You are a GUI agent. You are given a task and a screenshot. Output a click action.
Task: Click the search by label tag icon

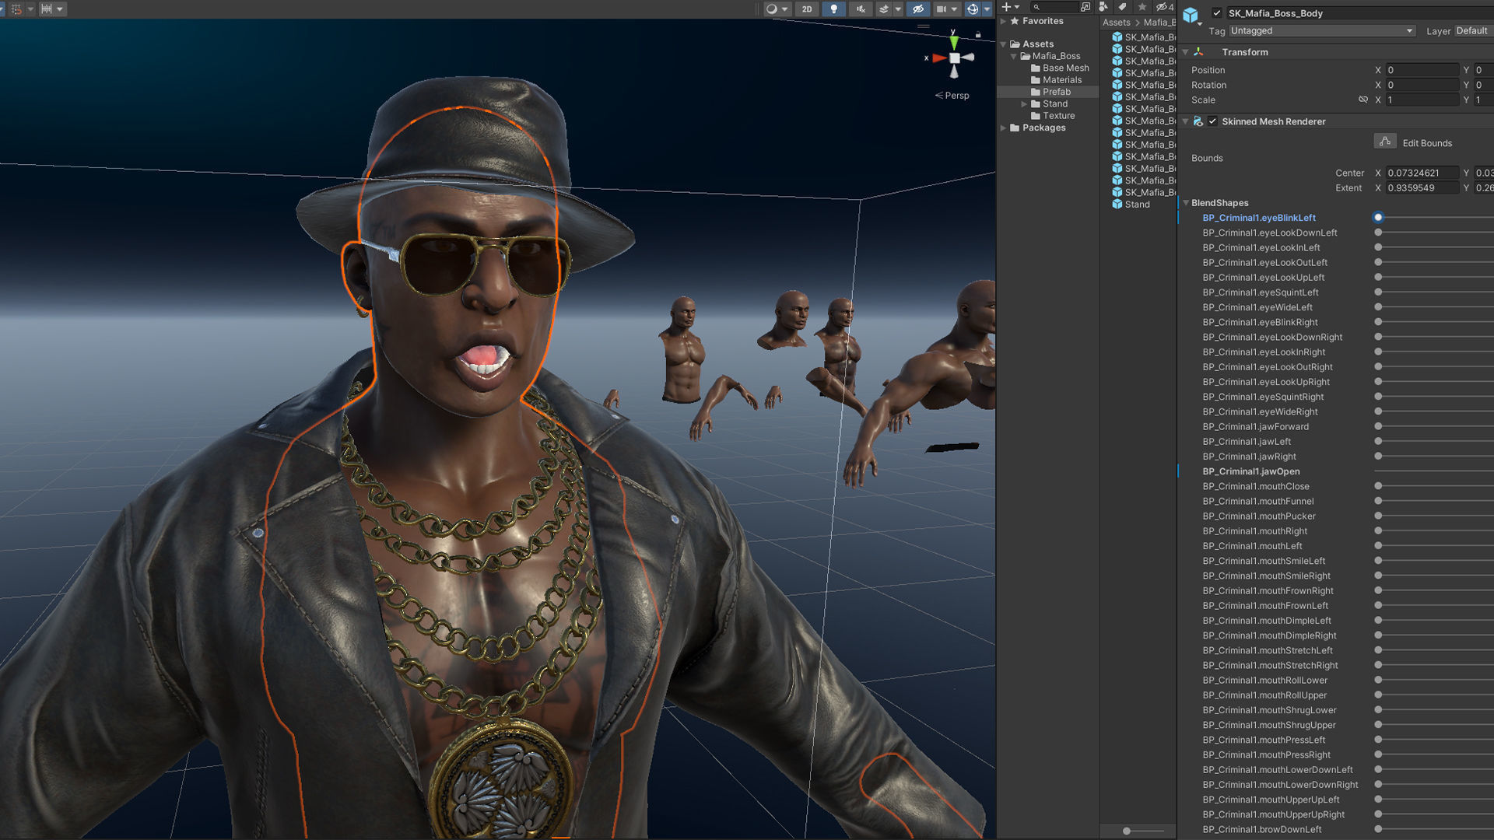[1123, 7]
